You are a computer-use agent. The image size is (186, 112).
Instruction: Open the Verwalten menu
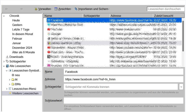click(43, 9)
